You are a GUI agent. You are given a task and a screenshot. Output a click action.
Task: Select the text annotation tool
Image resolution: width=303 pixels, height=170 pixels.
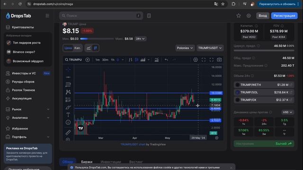click(x=68, y=115)
